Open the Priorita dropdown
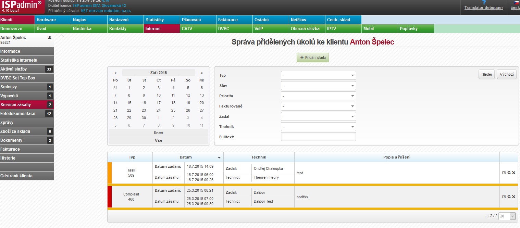The image size is (520, 228). point(319,96)
